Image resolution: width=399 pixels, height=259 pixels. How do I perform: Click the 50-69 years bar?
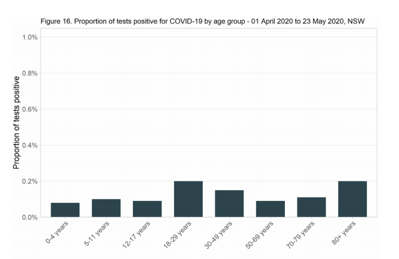click(270, 209)
